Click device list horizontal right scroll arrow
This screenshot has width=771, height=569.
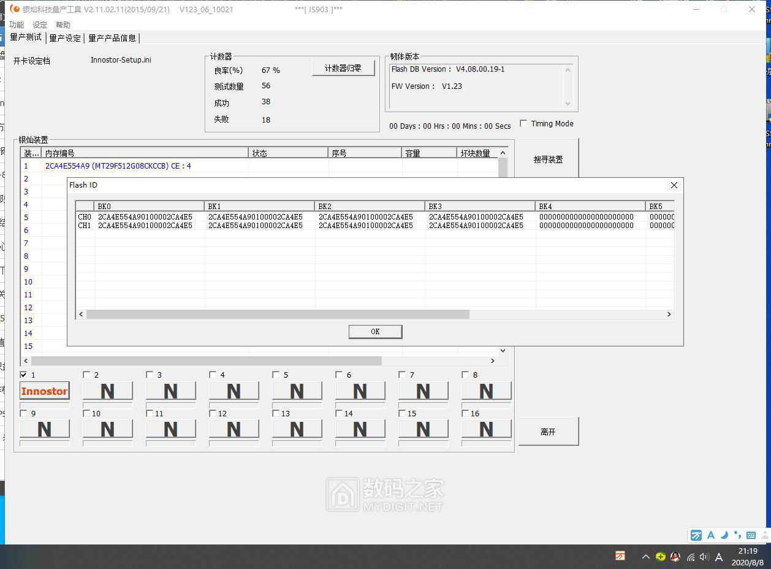[492, 361]
